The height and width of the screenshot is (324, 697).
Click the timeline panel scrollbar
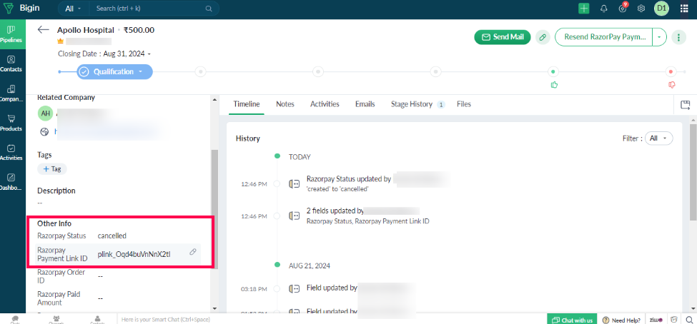(693, 171)
